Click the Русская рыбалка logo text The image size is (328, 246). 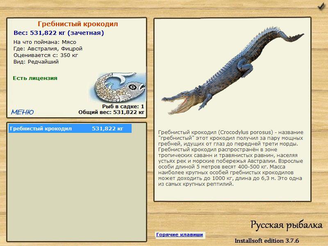(x=286, y=225)
